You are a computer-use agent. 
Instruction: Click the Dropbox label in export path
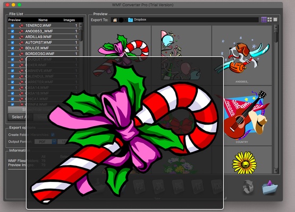pos(140,20)
